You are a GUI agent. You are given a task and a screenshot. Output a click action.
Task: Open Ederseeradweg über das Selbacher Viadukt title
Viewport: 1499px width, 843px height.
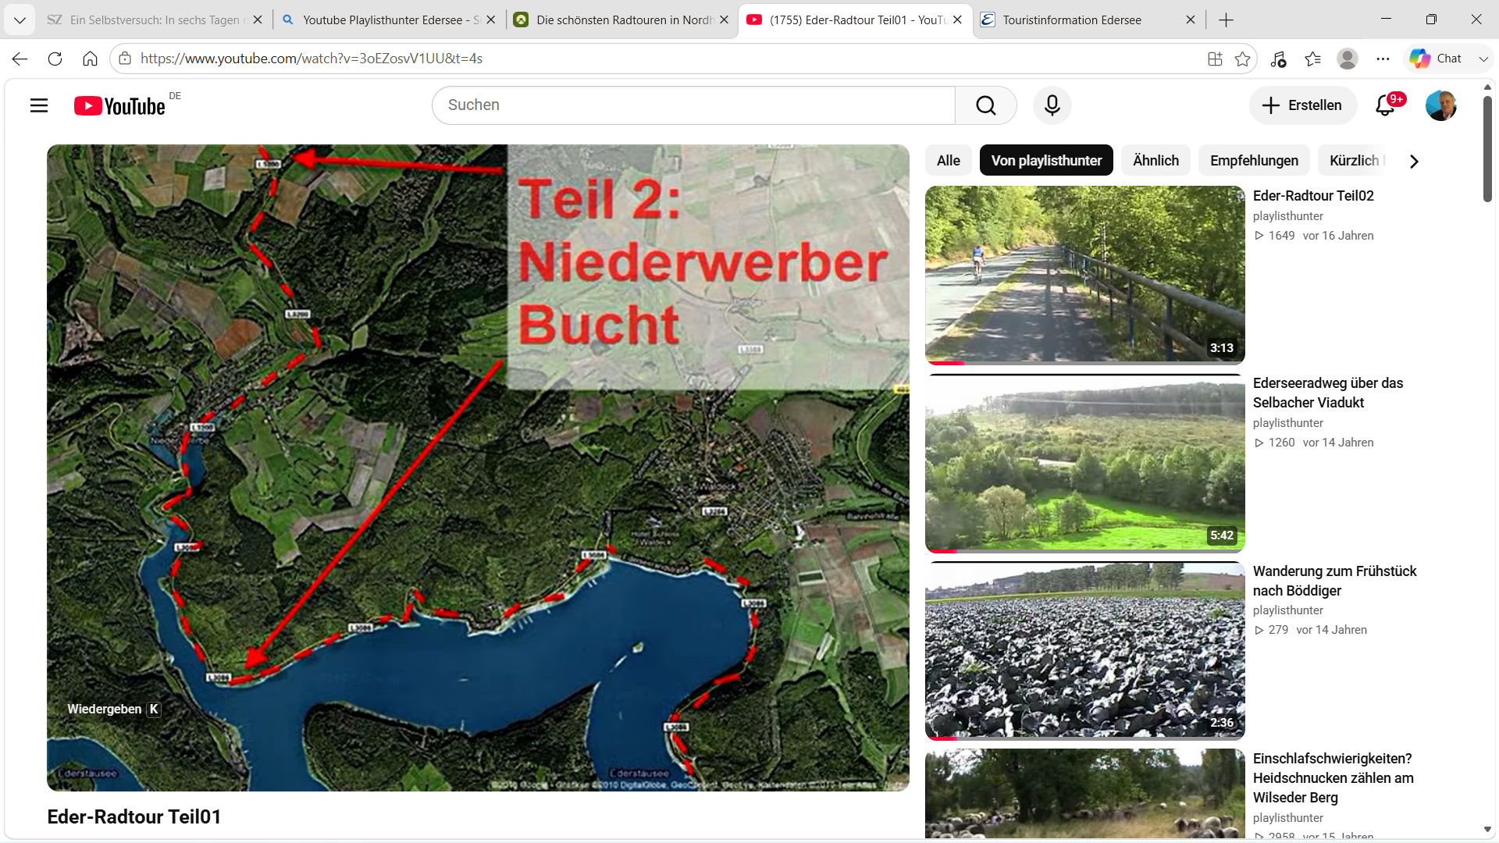[1328, 393]
